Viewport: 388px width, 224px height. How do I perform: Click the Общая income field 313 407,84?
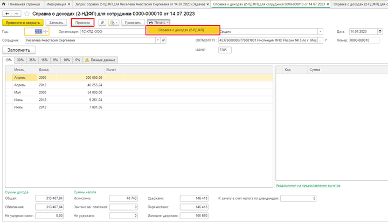(49, 198)
